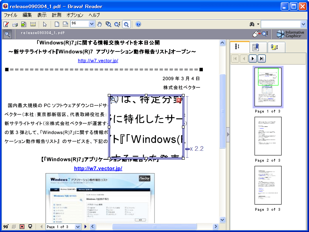This screenshot has height=232, width=309.
Task: Open the bold http://w7.vector.jp/ link above screenshot
Action: click(x=98, y=168)
